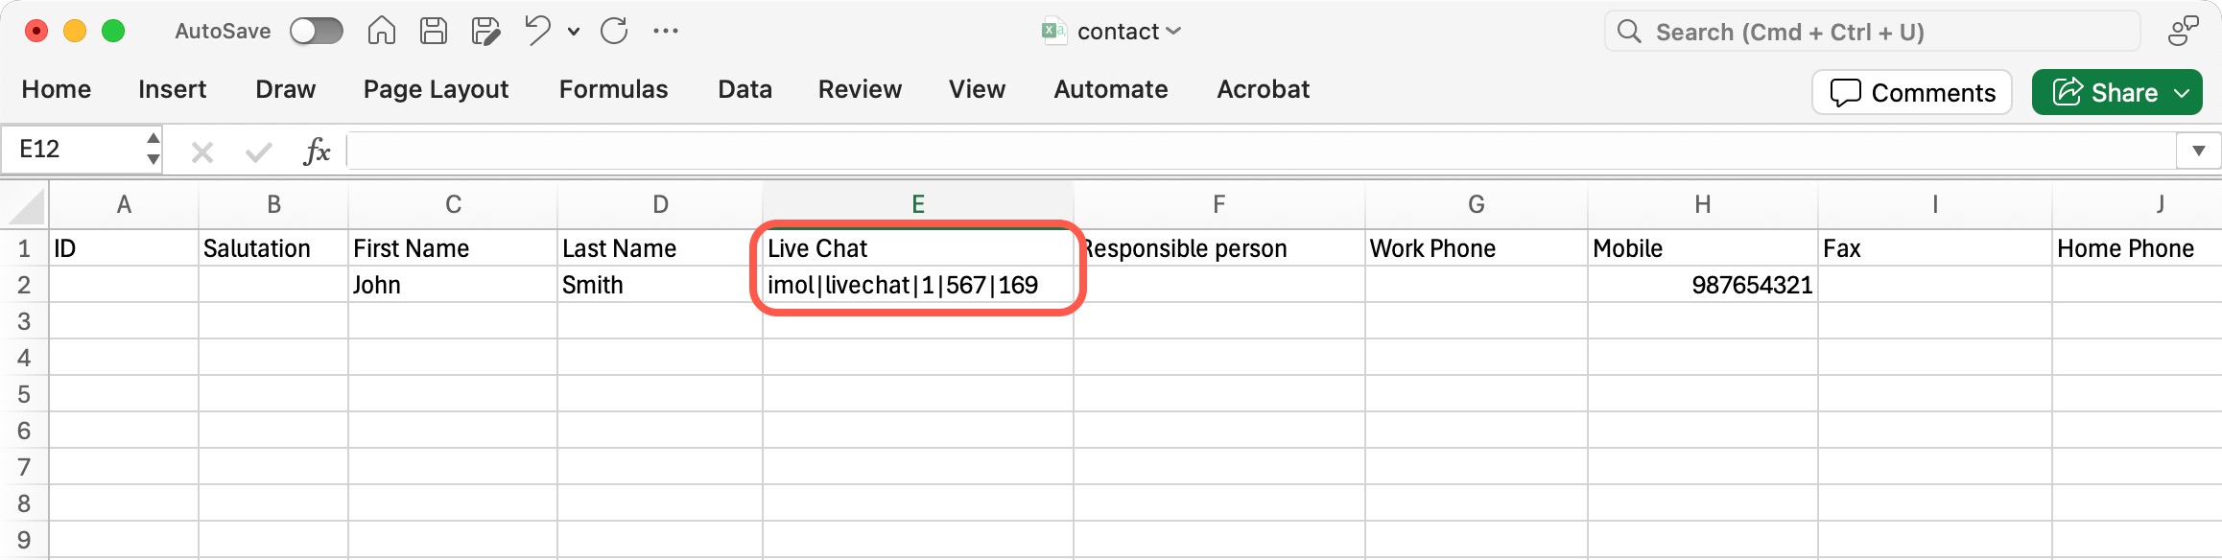Open the Undo history dropdown arrow
The height and width of the screenshot is (560, 2222).
click(x=574, y=32)
